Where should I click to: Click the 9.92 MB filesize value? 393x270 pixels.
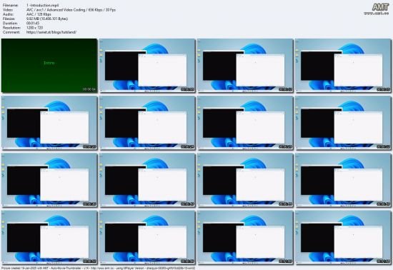[47, 19]
